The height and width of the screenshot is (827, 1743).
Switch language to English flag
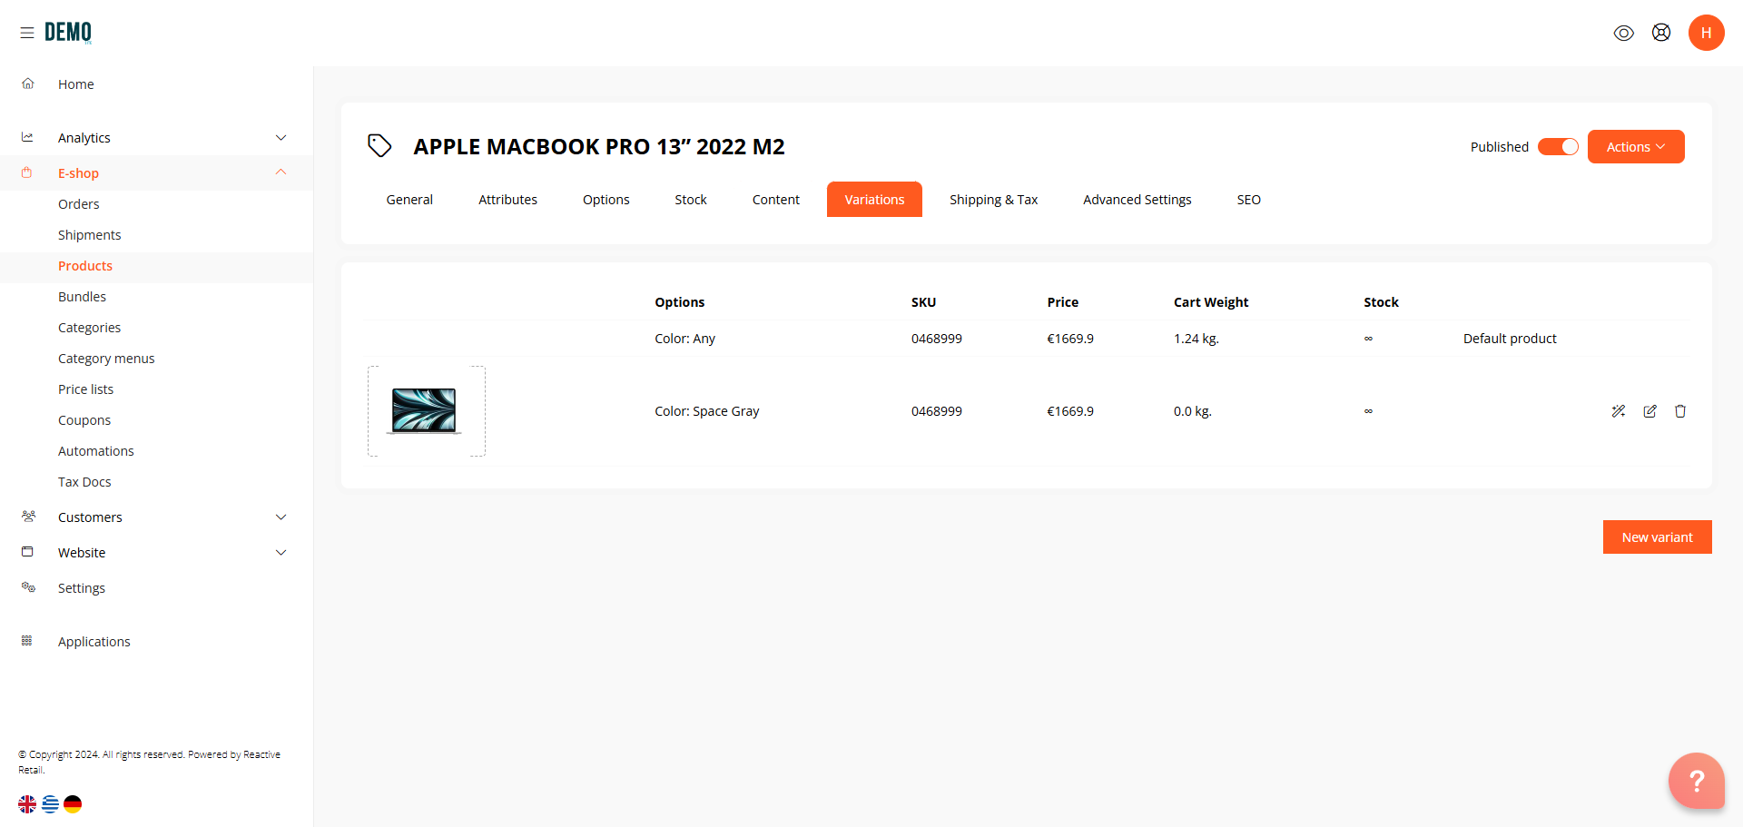point(27,803)
